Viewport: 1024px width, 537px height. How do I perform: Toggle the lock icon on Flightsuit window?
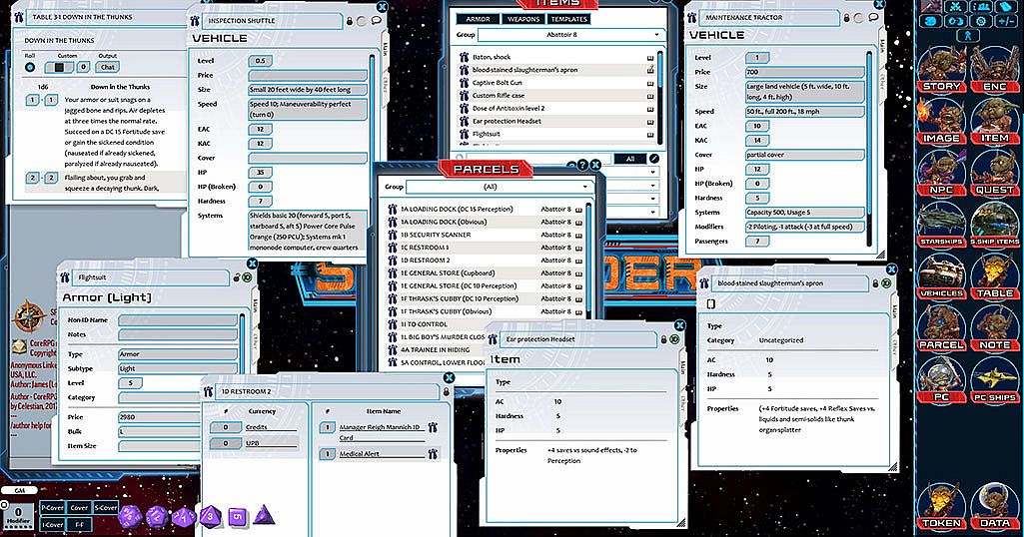coord(236,277)
